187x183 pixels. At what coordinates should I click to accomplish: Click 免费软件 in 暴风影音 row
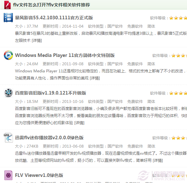(x=135, y=26)
